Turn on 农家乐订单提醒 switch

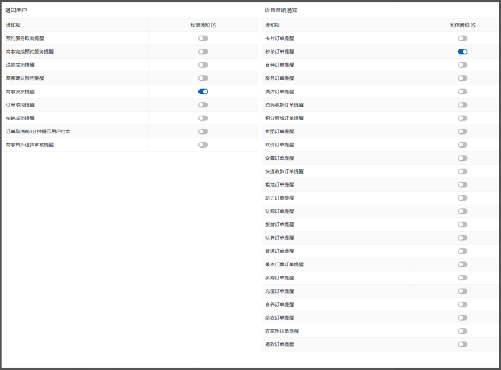463,331
